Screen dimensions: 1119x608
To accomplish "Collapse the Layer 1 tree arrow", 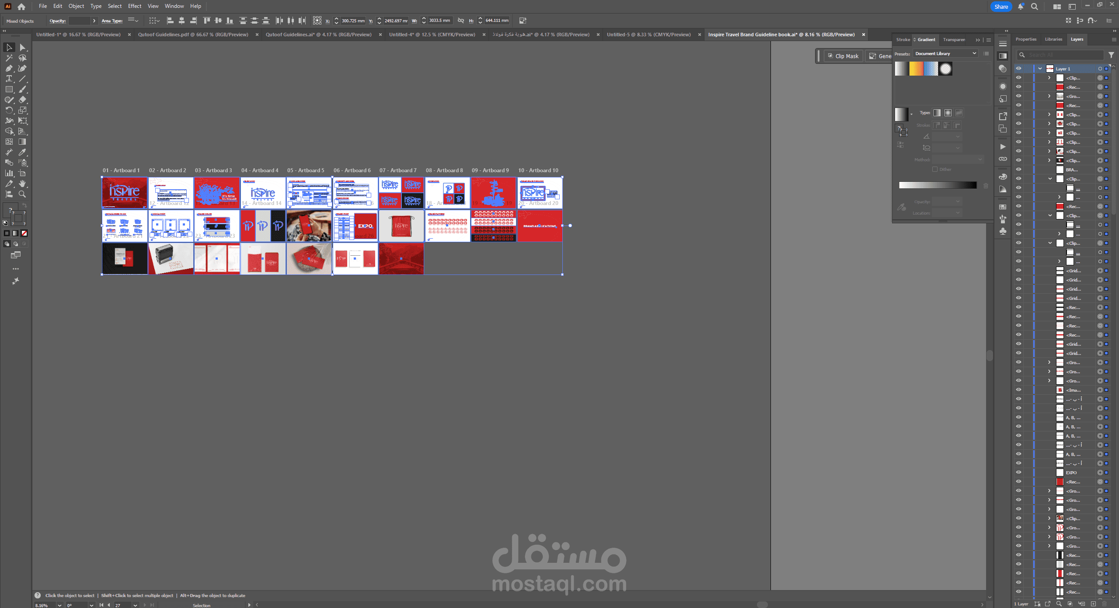I will click(x=1040, y=69).
